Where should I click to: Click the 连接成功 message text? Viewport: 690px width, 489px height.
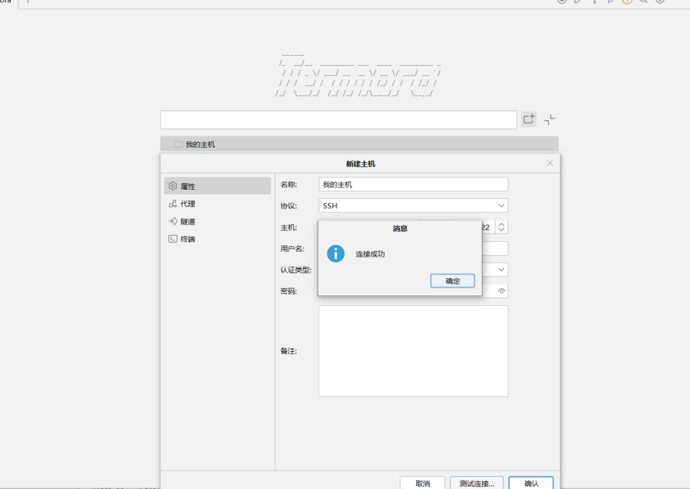click(x=370, y=254)
